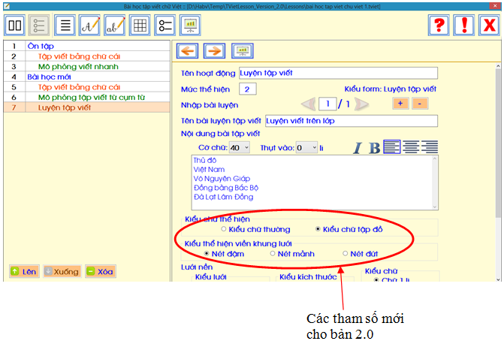Select the Ôn tập row
The width and height of the screenshot is (504, 344).
[x=87, y=46]
